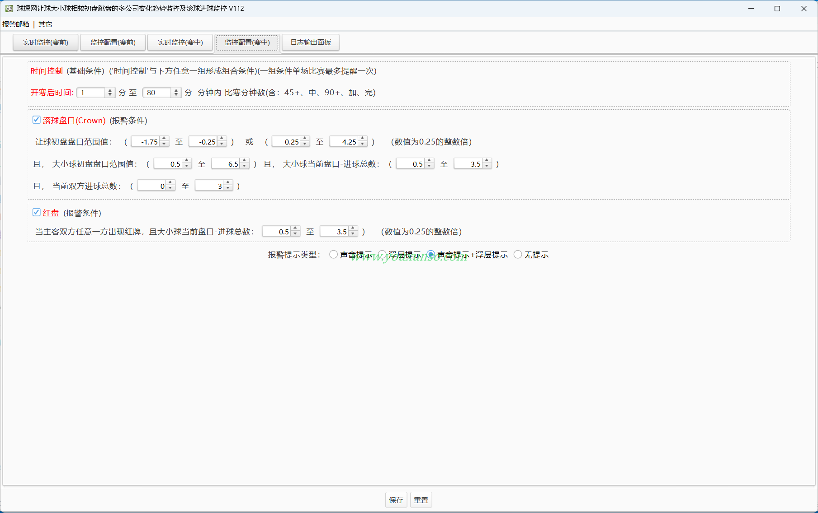818x513 pixels.
Task: Select the 监控配置(赛中) tab
Action: [x=247, y=42]
